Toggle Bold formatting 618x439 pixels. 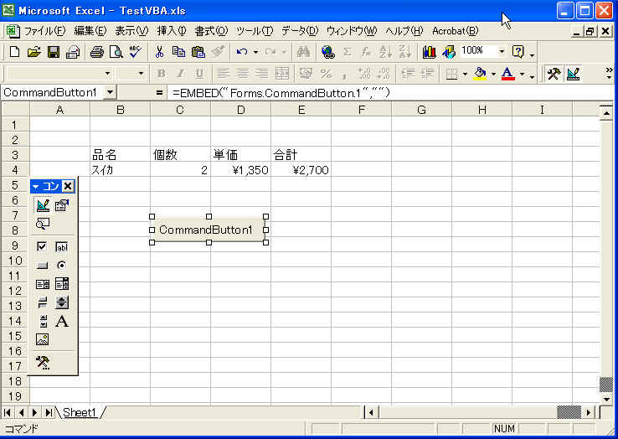pyautogui.click(x=162, y=74)
